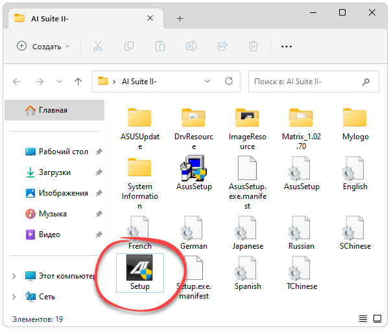Select the AsusSetup.exe.manifest file
Viewport: 389px width, 331px height.
pyautogui.click(x=248, y=183)
